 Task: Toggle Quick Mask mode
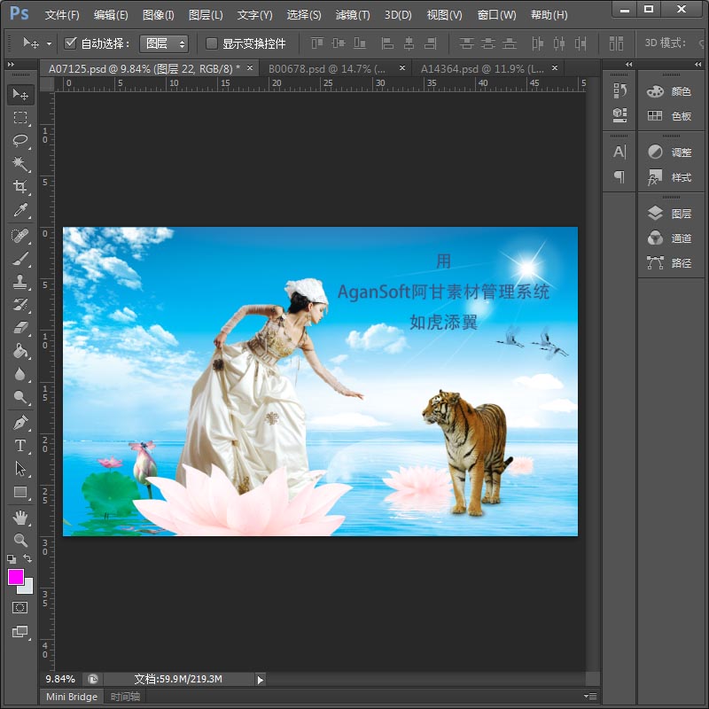tap(19, 607)
